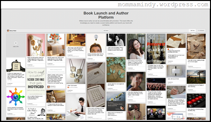Open the 'Do I Need an Author Platform' pin
Screen dimensions: 211x122
coord(36,112)
